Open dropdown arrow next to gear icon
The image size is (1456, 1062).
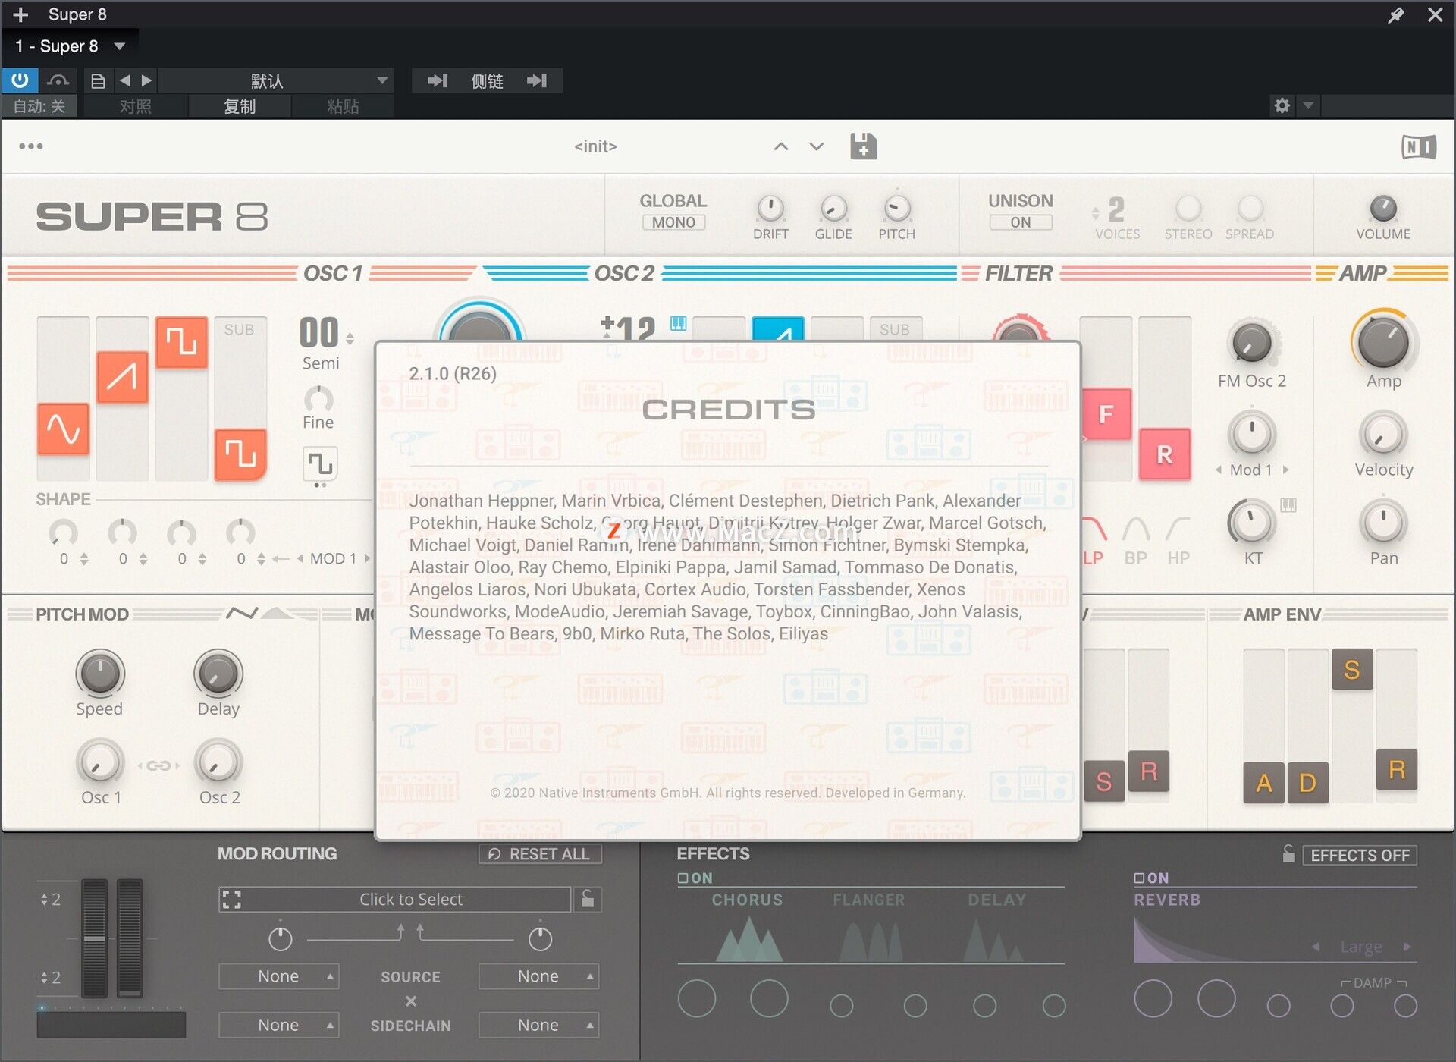click(1308, 105)
